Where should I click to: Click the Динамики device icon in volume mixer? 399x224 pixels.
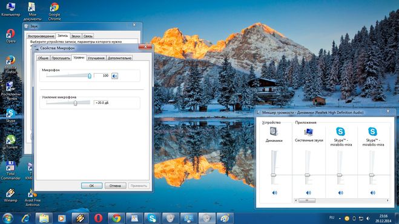(274, 132)
